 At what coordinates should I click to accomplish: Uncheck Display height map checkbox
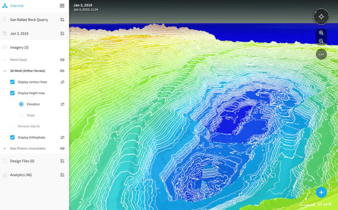(x=12, y=93)
